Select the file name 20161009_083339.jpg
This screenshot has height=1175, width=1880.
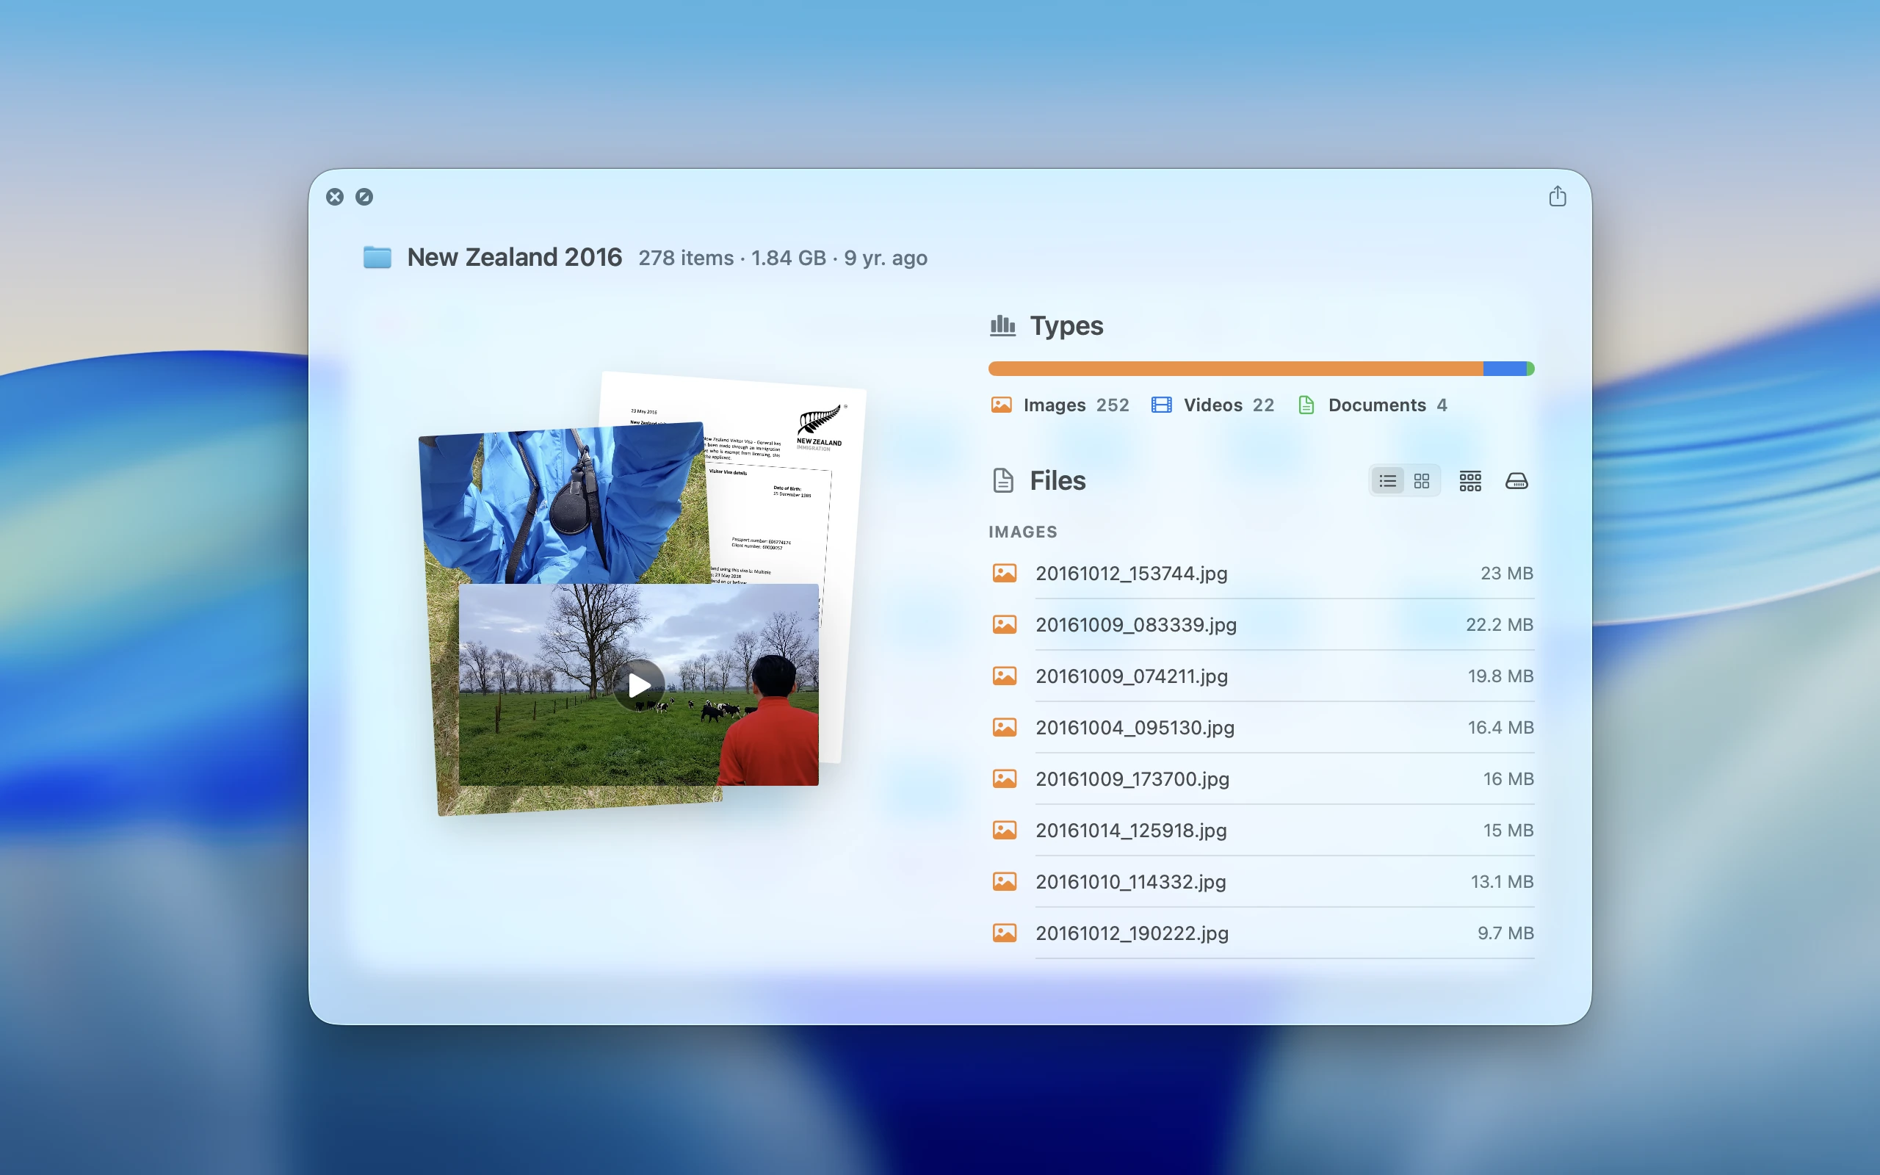(1136, 625)
